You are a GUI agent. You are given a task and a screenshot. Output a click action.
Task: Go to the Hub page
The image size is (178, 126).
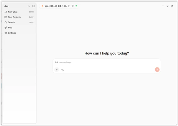coord(19,28)
